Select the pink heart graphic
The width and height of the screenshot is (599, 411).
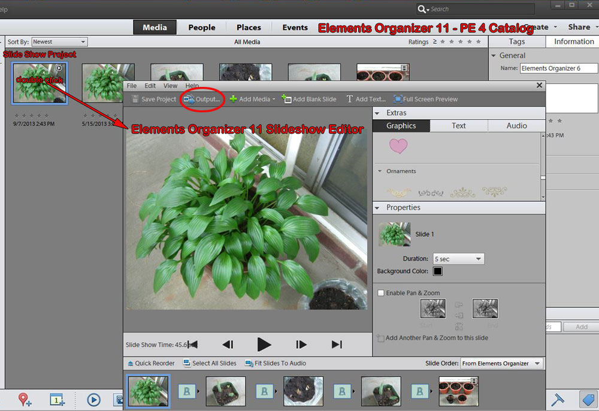click(x=398, y=146)
